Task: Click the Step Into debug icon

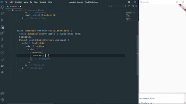Action: point(119,6)
